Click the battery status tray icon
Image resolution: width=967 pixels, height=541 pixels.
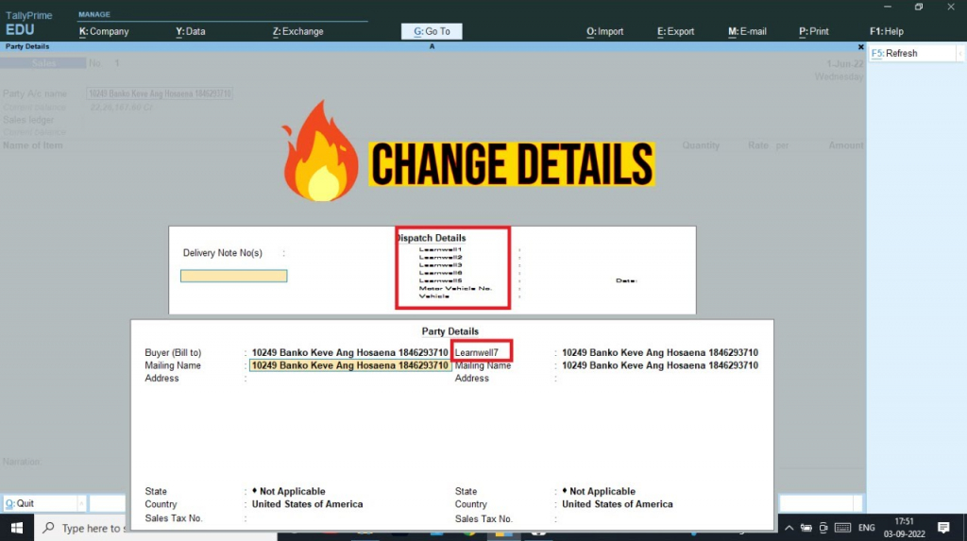pyautogui.click(x=807, y=528)
